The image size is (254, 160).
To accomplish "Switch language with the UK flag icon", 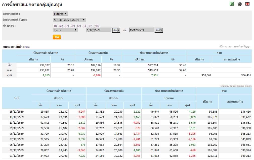I will 247,4.
